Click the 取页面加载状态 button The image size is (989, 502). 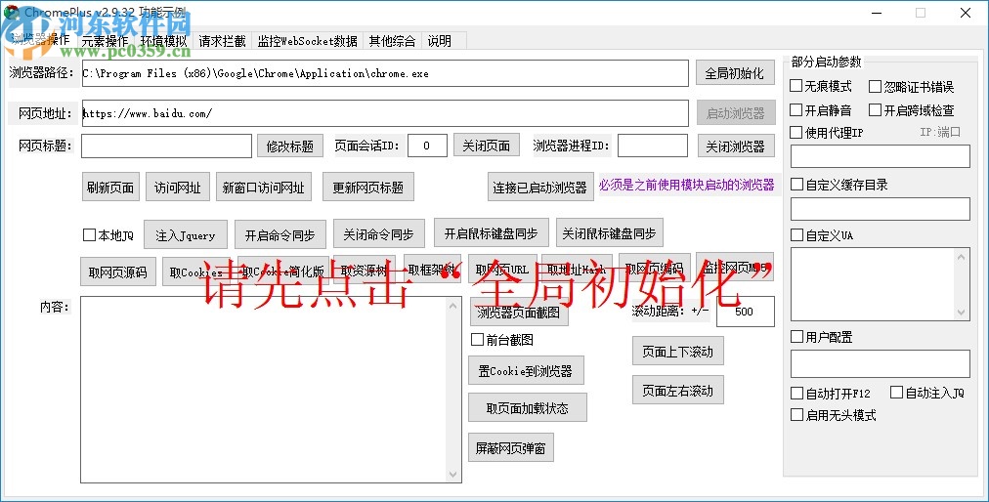pyautogui.click(x=528, y=408)
